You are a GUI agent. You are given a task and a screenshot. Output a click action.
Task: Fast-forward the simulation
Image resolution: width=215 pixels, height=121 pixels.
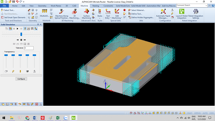pos(25,40)
